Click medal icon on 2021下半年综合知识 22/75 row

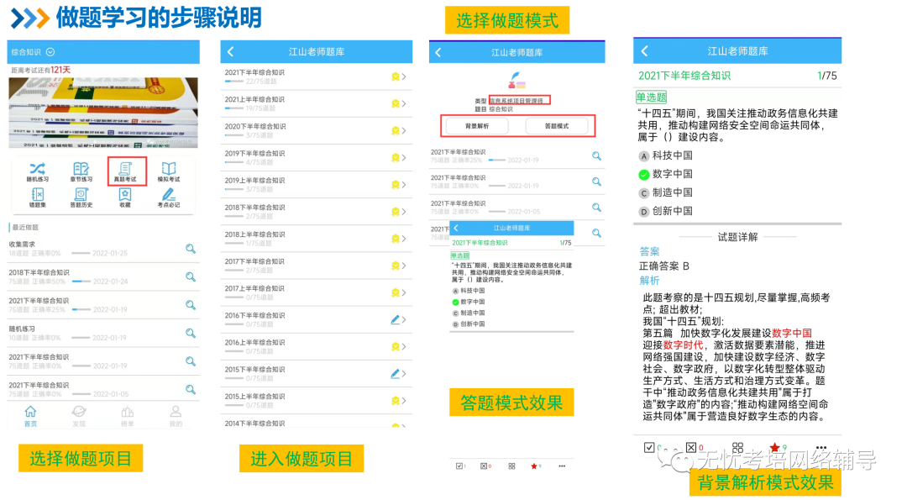(395, 76)
